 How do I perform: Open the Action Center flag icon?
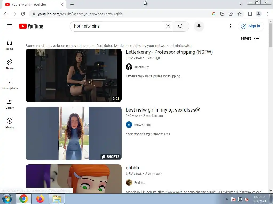(x=233, y=199)
